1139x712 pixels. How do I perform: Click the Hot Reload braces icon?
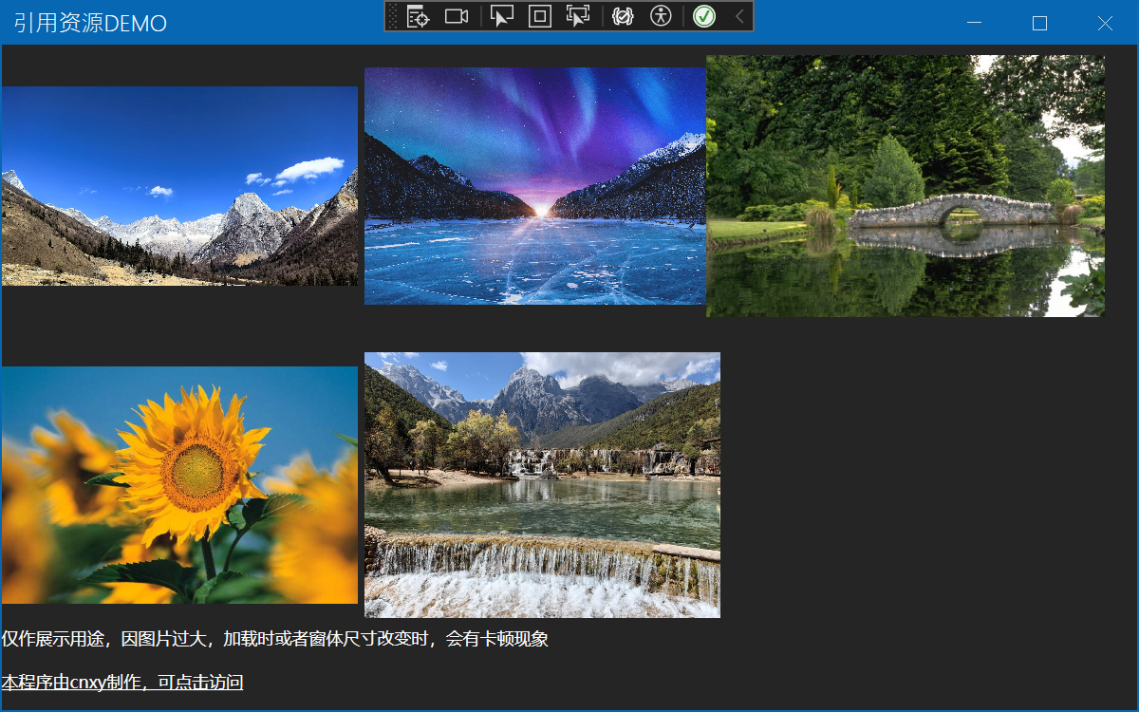622,16
